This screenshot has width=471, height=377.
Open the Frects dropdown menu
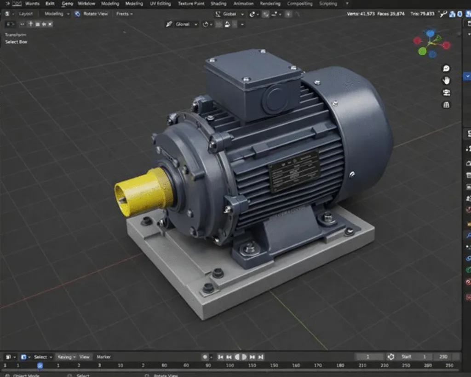point(124,14)
